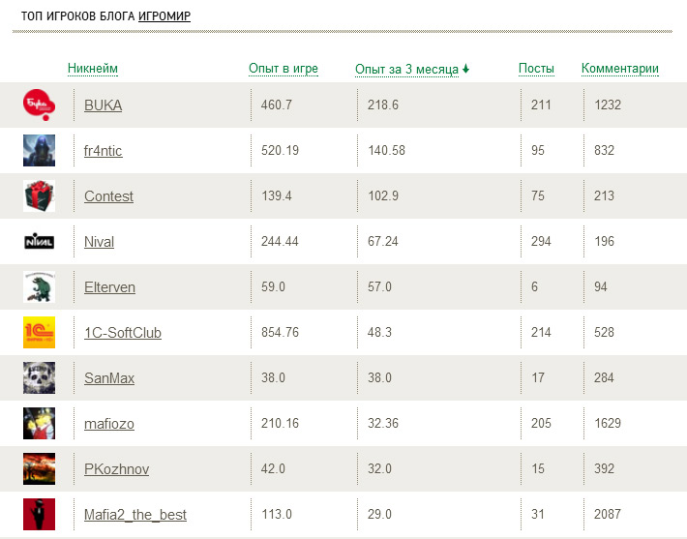Click 1C-SoftClub's comment count 528
The height and width of the screenshot is (539, 687).
(604, 332)
